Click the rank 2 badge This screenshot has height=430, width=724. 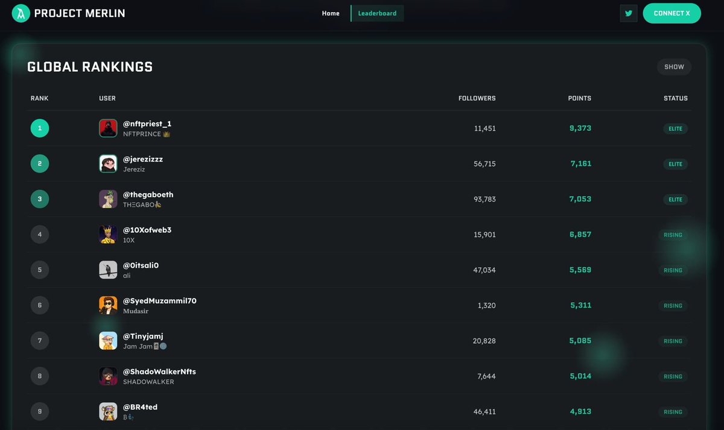click(x=40, y=164)
